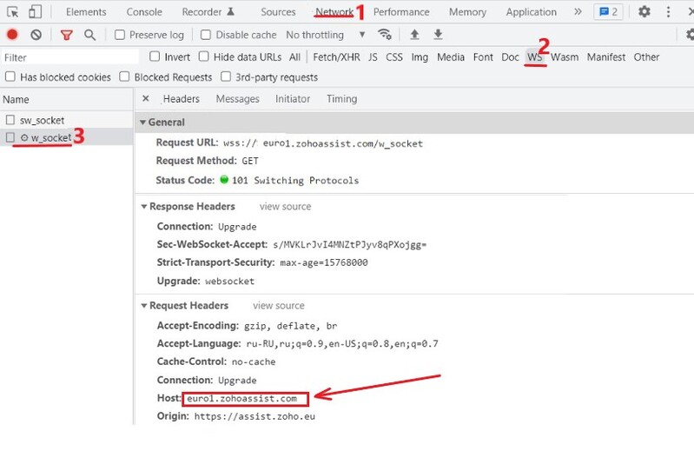View source of Response Headers

coord(285,206)
